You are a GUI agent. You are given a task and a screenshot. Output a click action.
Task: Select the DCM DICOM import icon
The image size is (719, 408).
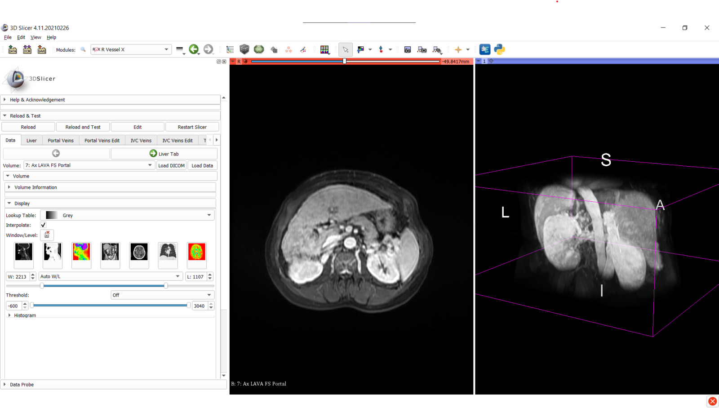coord(27,49)
